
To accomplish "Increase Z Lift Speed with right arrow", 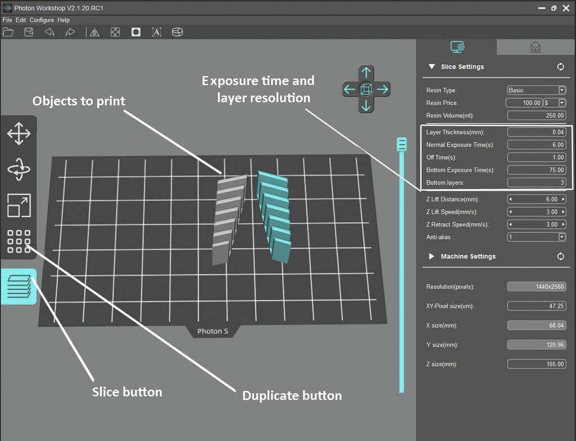I will [563, 211].
